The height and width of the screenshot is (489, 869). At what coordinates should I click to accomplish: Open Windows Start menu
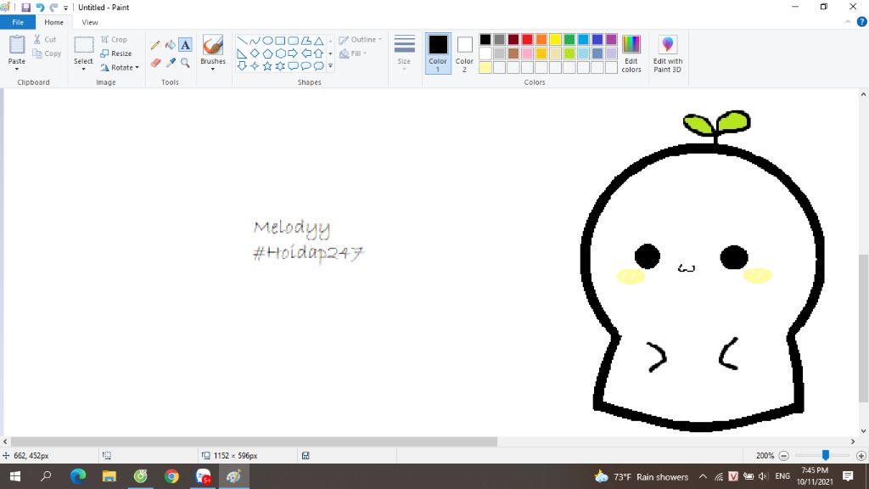coord(15,476)
